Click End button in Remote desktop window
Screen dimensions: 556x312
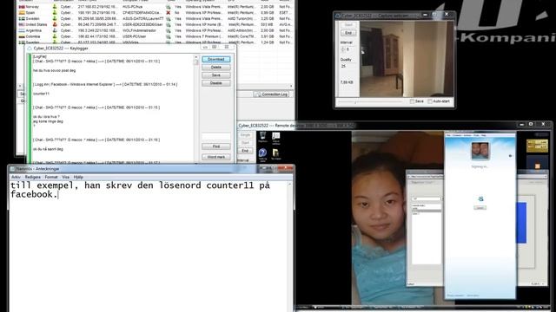[x=245, y=151]
